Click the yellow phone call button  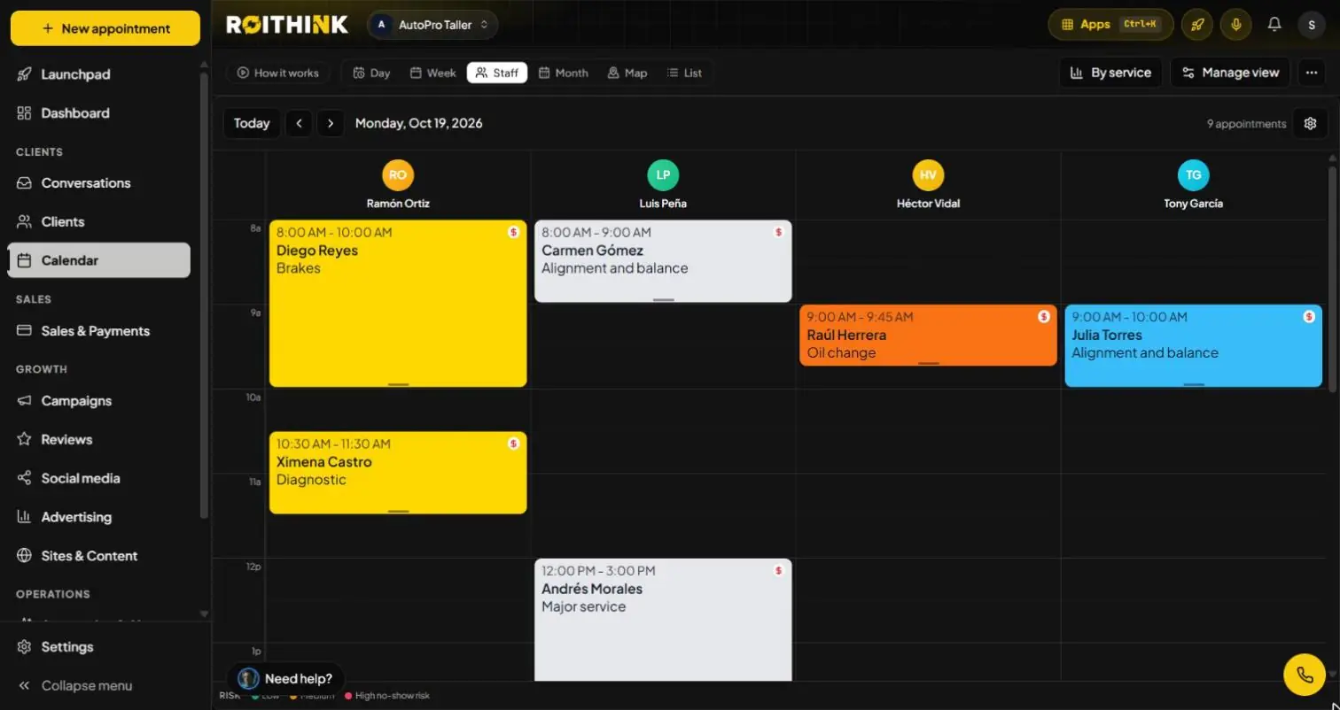(x=1305, y=675)
